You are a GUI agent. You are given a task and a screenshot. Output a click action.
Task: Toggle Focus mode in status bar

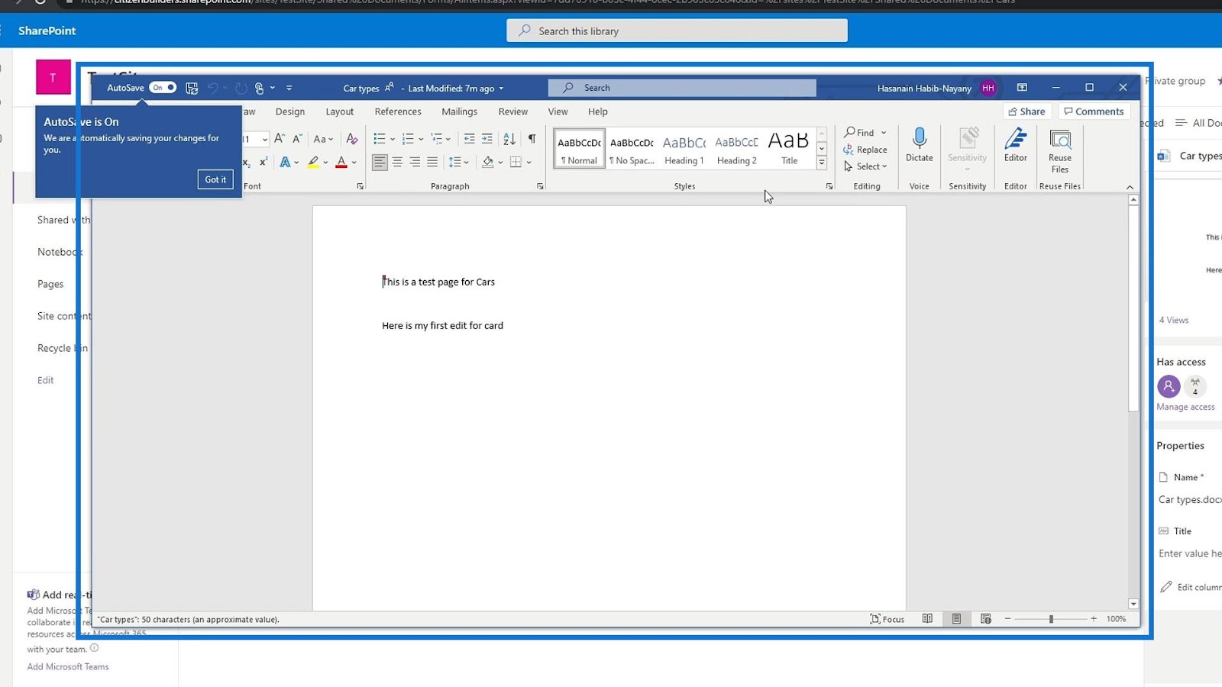pos(887,619)
